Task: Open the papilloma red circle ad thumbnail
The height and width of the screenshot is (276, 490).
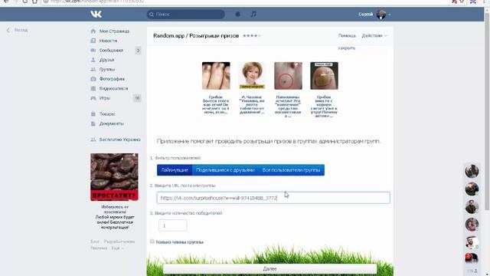Action: (x=288, y=76)
